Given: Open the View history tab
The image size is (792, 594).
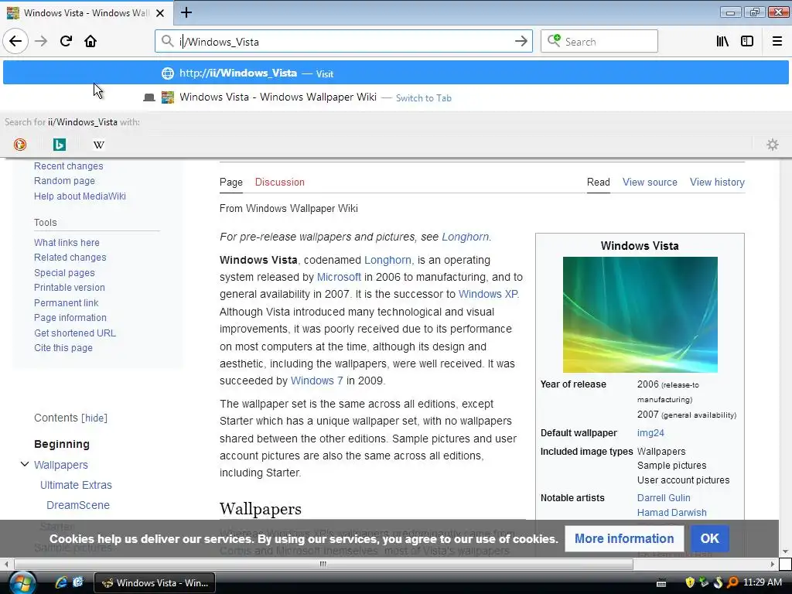Looking at the screenshot, I should [x=717, y=183].
